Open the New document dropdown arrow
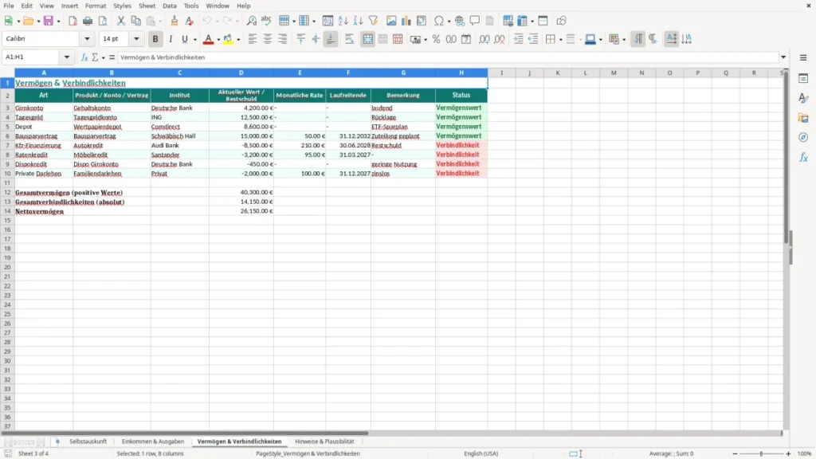Viewport: 816px width, 459px height. (x=18, y=22)
